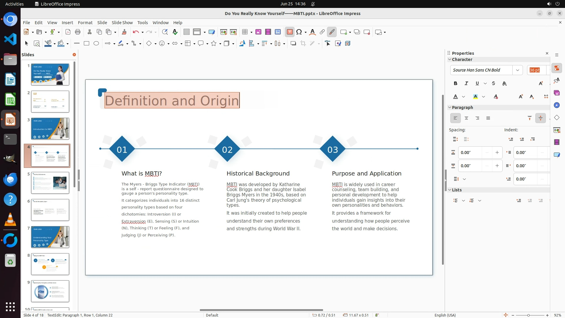Enable center paragraph alignment

pos(466,118)
